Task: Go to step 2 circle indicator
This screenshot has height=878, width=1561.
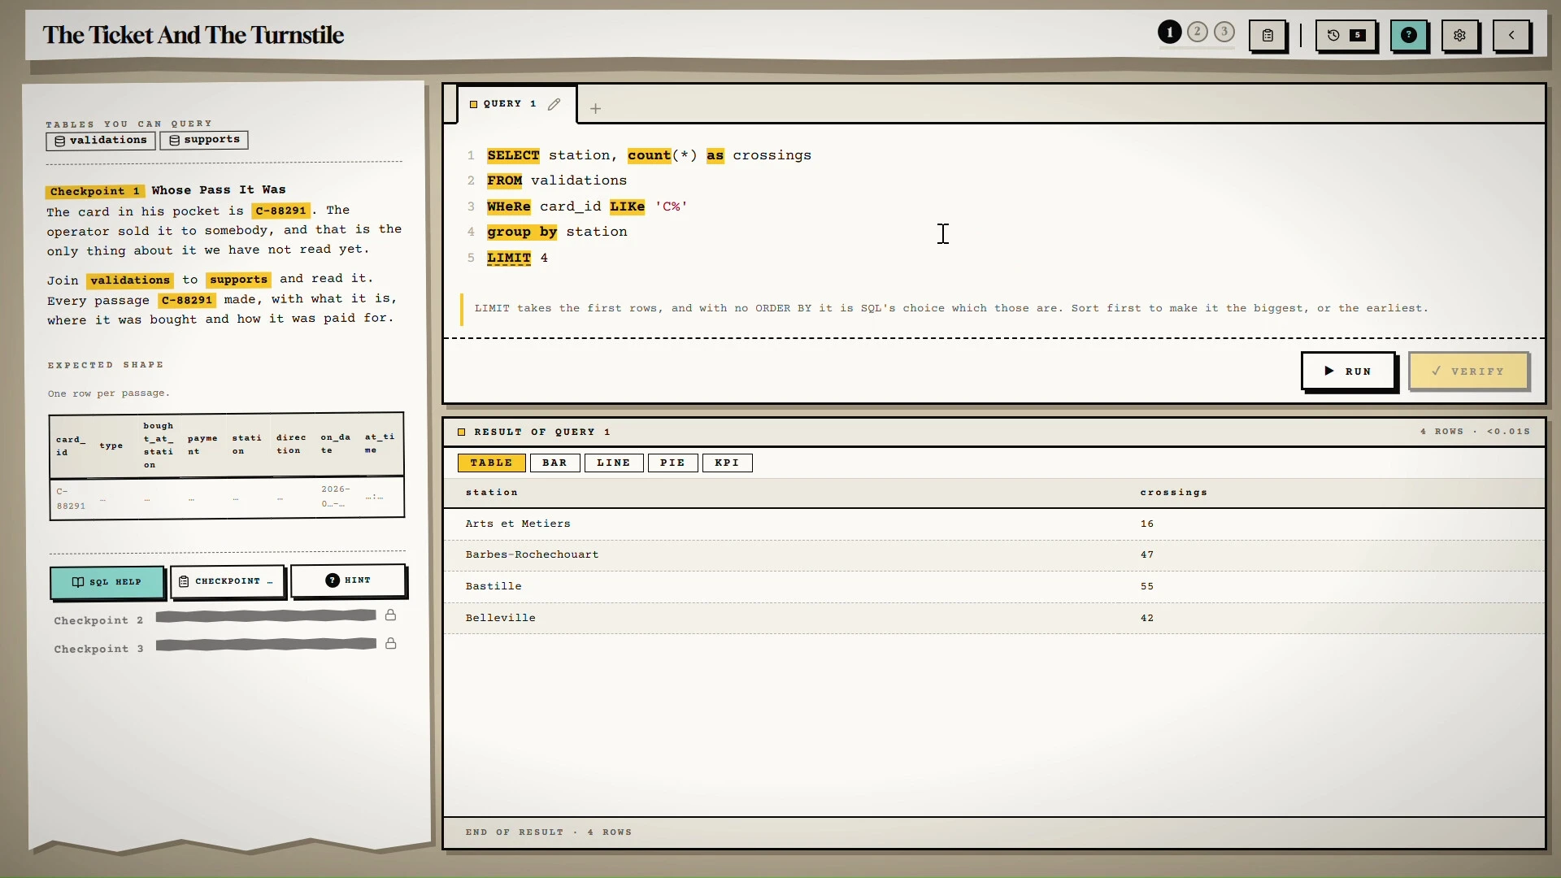Action: [x=1197, y=33]
